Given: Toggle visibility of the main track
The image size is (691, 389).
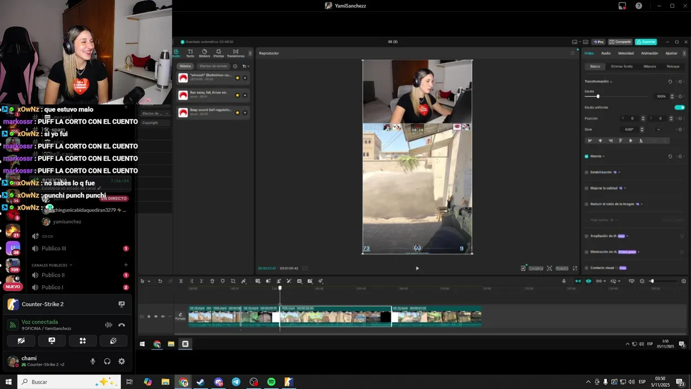Looking at the screenshot, I should [x=156, y=317].
